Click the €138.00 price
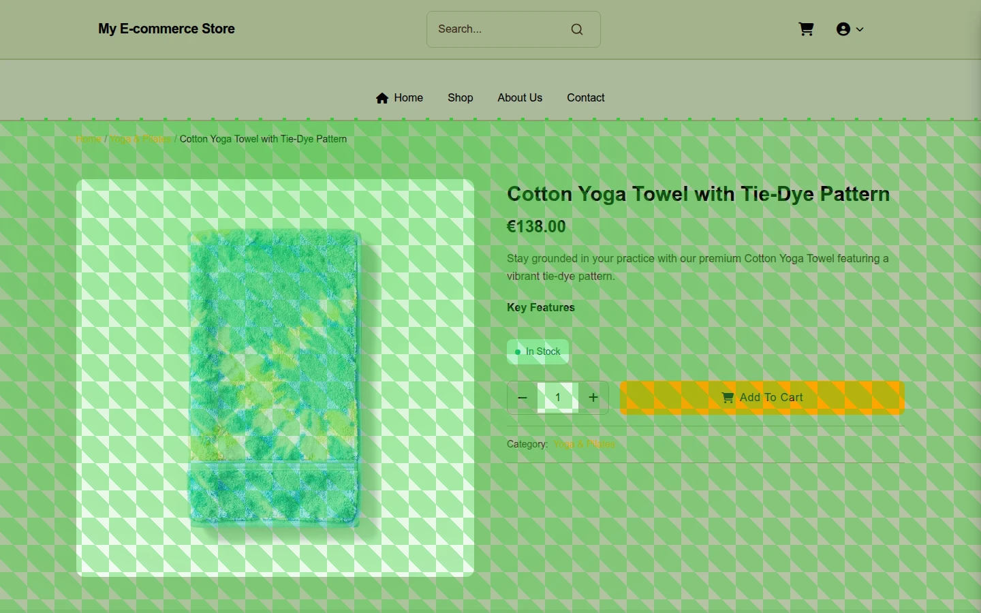This screenshot has height=613, width=981. pyautogui.click(x=536, y=227)
